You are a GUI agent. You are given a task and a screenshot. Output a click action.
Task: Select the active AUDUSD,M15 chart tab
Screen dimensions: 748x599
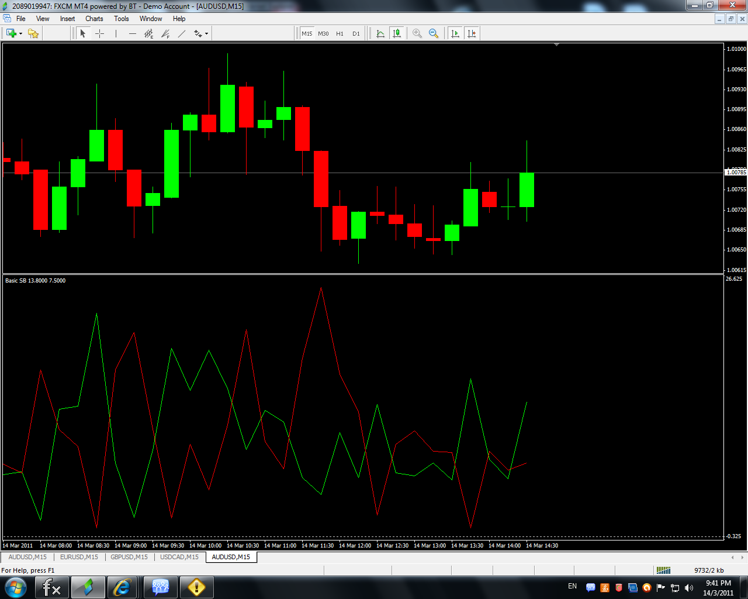tap(231, 557)
